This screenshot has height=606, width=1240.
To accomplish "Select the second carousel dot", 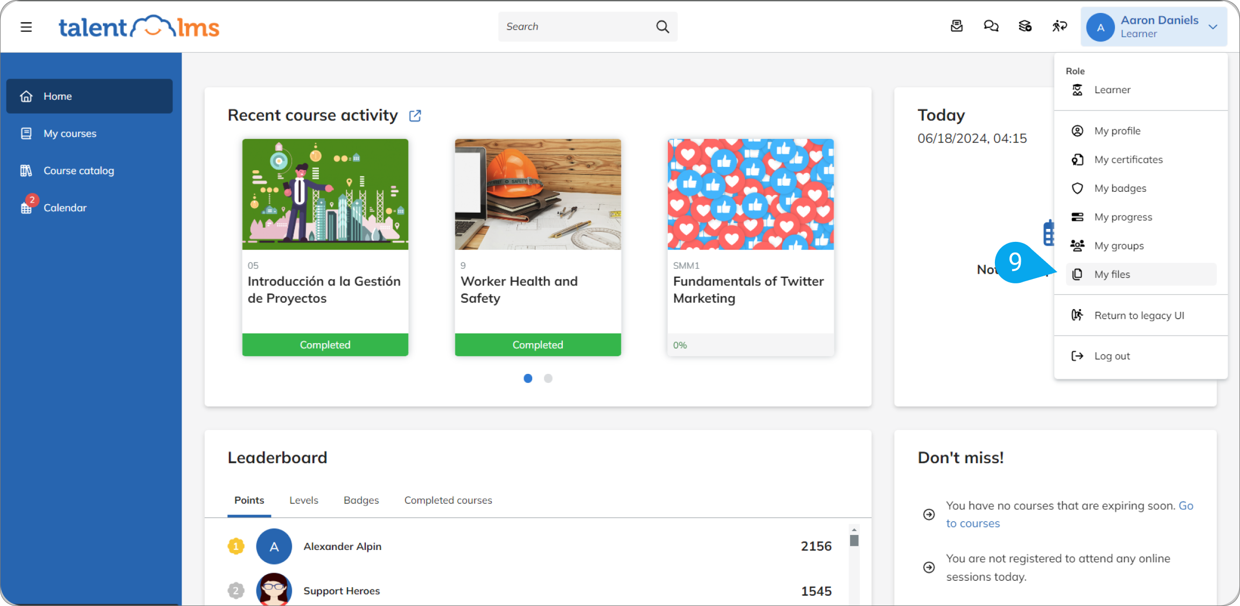I will pos(548,378).
